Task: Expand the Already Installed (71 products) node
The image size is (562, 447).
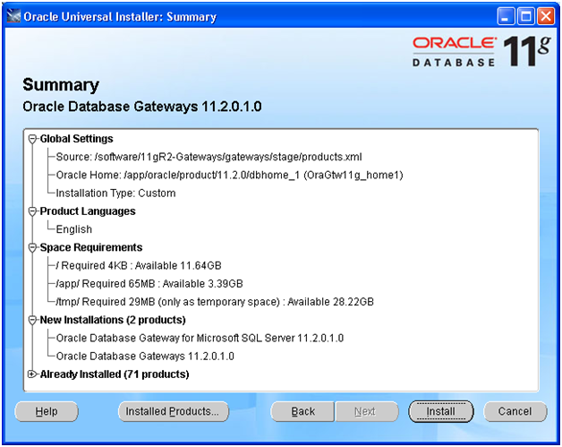Action: [x=32, y=374]
